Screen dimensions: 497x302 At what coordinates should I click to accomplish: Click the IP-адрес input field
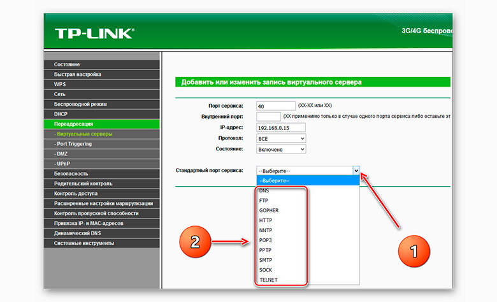[x=281, y=127]
